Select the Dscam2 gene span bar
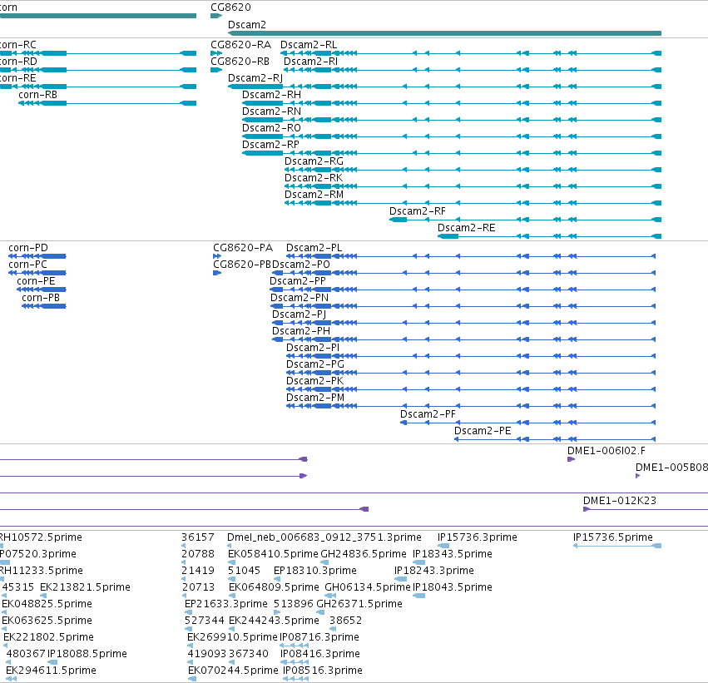The image size is (708, 683). pos(445,33)
